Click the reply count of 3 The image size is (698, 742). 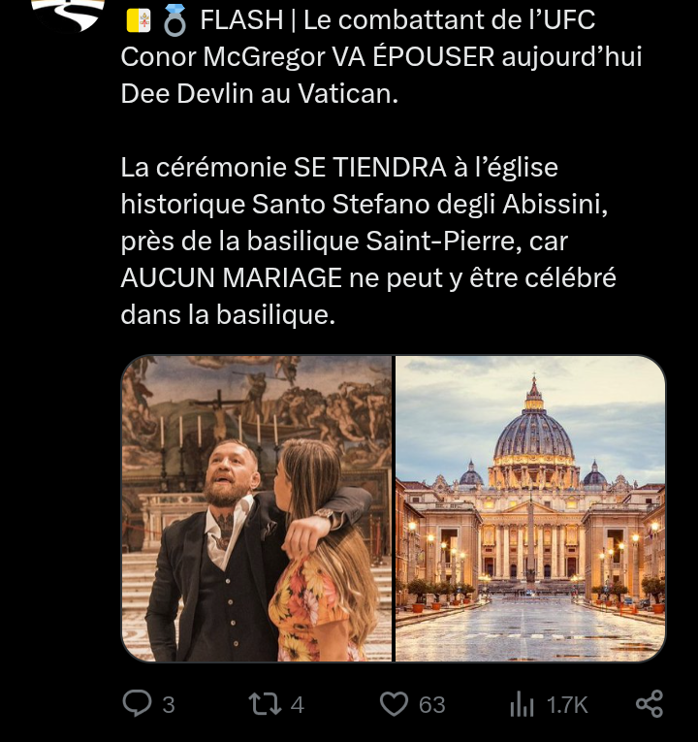[169, 705]
